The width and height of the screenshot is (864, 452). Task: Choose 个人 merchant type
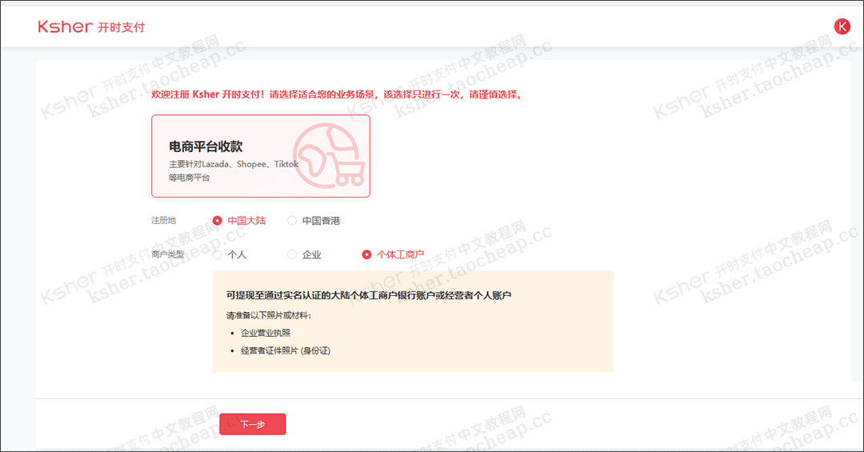tap(230, 254)
